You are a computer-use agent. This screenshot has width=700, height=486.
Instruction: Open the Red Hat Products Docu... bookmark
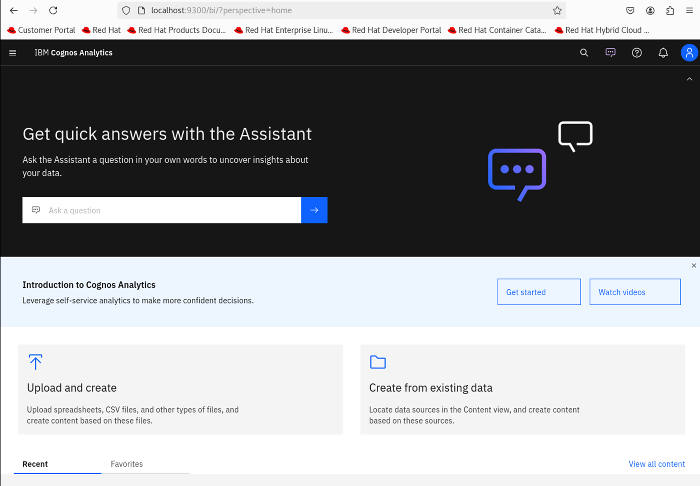pyautogui.click(x=176, y=30)
